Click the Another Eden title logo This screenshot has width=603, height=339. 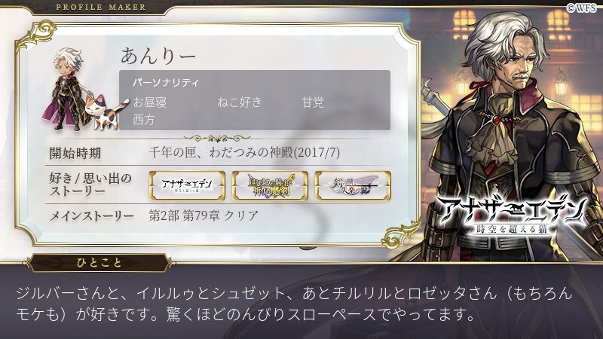(511, 215)
